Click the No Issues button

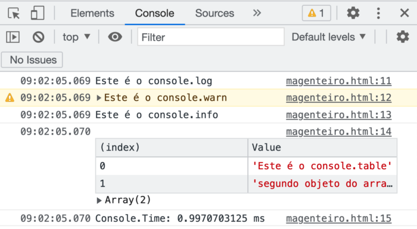click(x=32, y=60)
